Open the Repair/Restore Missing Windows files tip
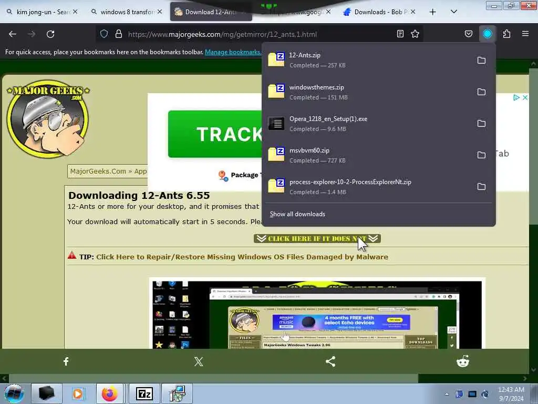Viewport: 538px width, 404px height. 242,257
